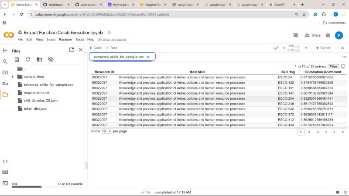Open skill_db_relax_20.json file
This screenshot has width=349, height=196.
coord(41,101)
